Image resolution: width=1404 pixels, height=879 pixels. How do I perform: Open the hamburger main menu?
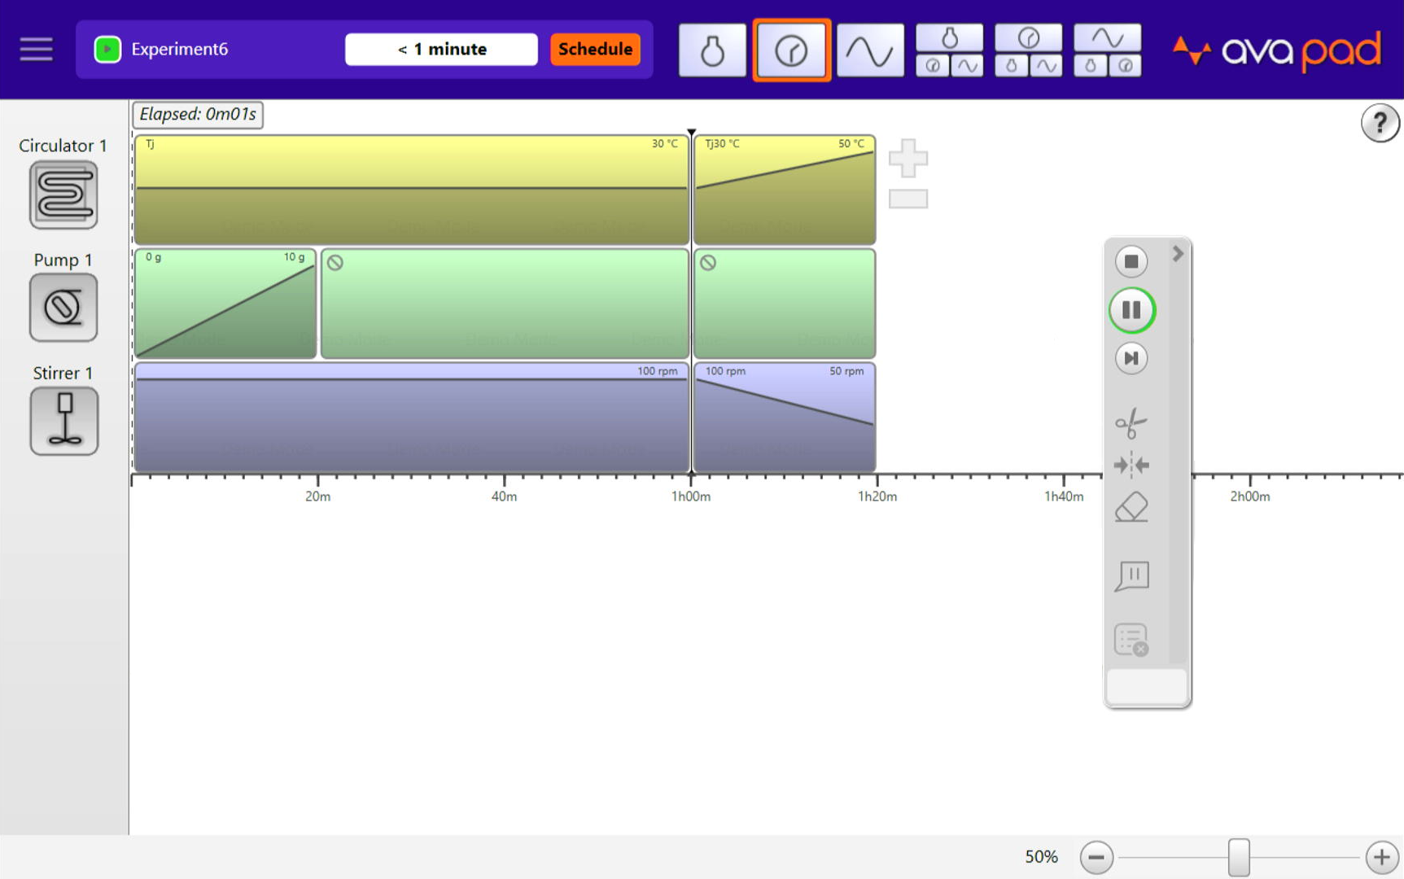(36, 49)
